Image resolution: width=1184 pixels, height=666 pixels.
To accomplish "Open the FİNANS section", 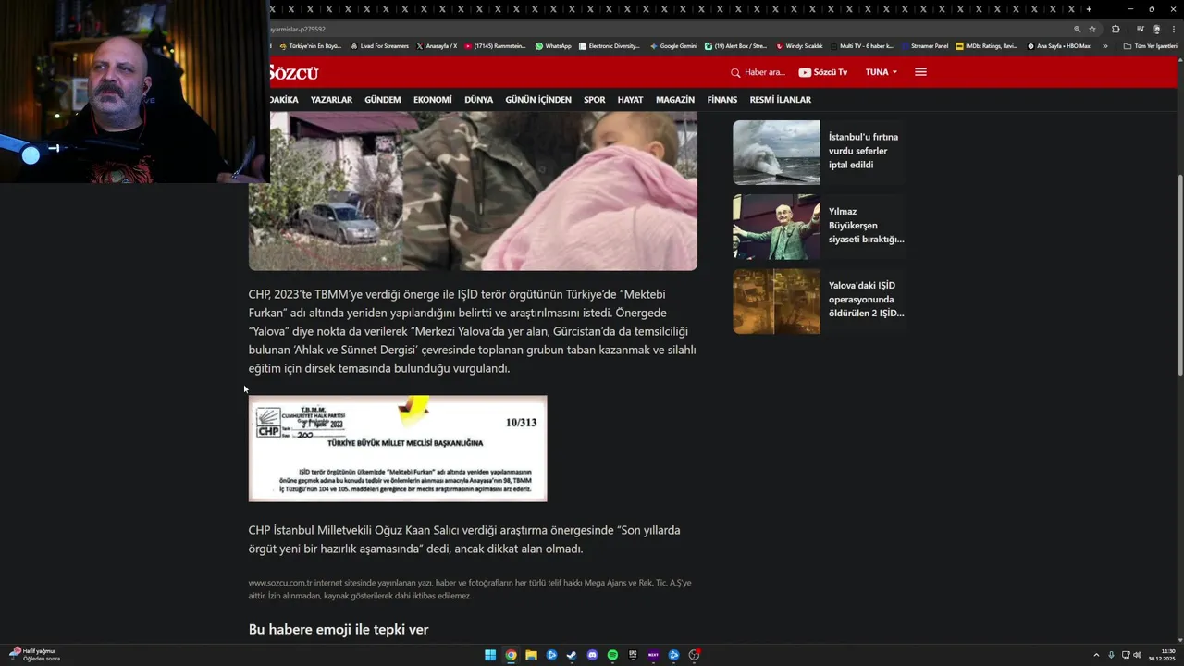I will click(722, 100).
